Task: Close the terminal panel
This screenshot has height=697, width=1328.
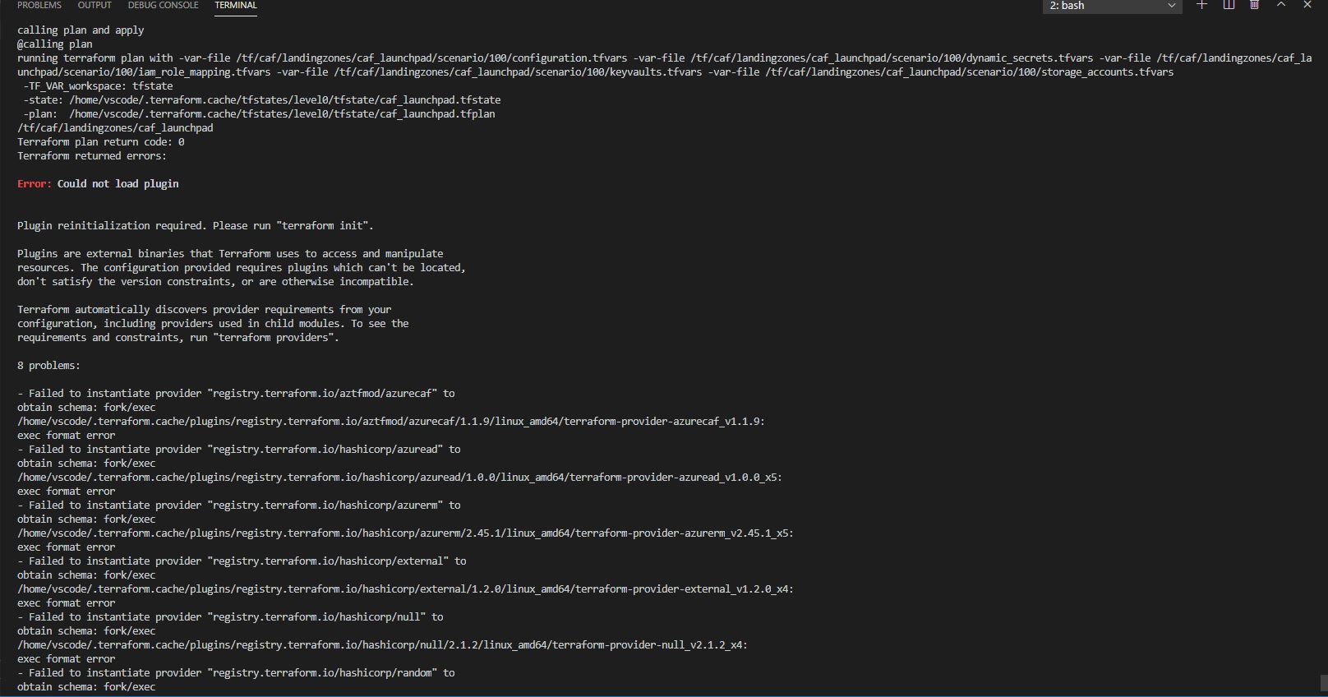Action: [x=1307, y=5]
